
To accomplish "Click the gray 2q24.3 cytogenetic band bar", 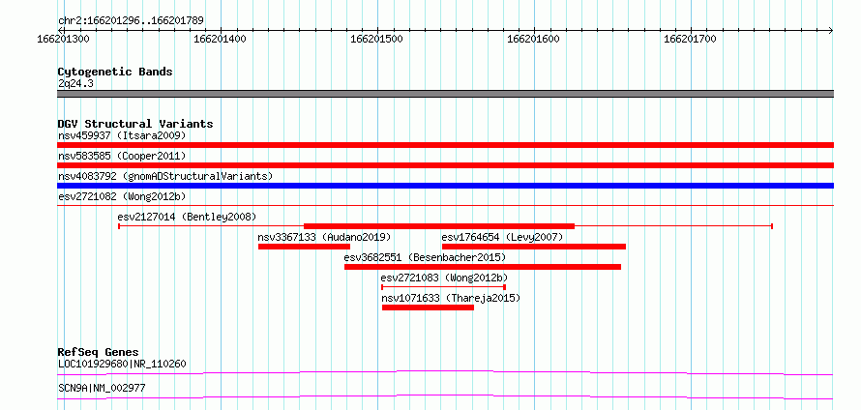I will pyautogui.click(x=445, y=94).
